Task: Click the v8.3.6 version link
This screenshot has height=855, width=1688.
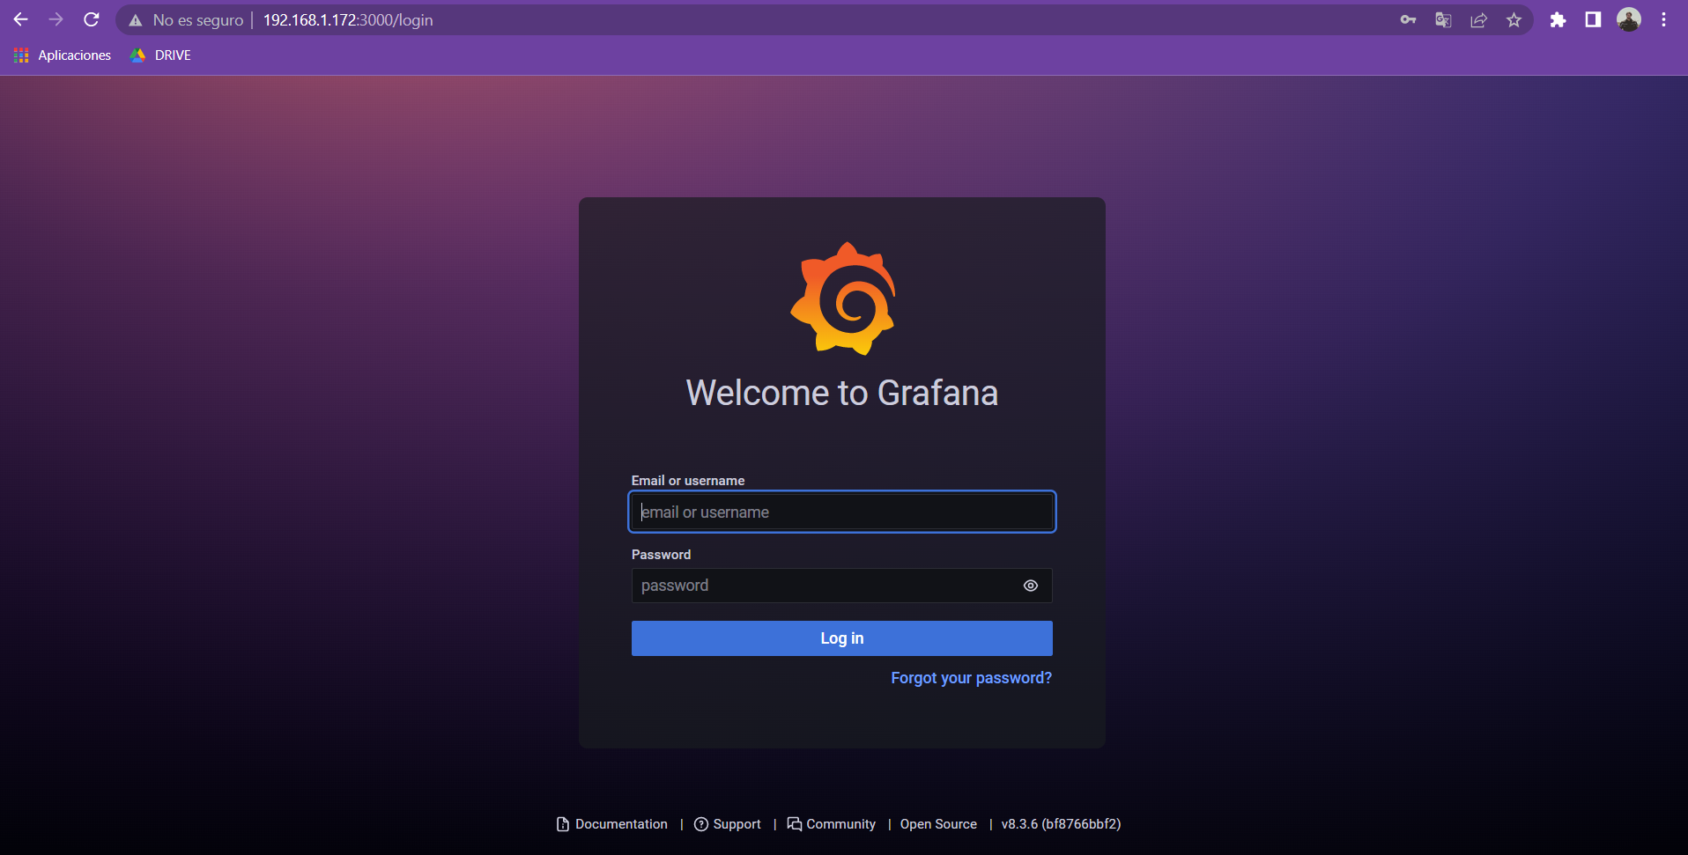Action: tap(1061, 824)
